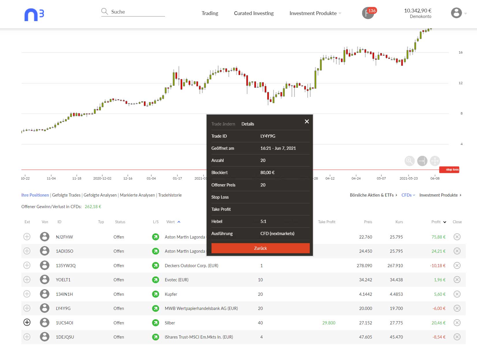
Task: Select Deckers Outdoor Corp. (EUR) name
Action: (191, 265)
